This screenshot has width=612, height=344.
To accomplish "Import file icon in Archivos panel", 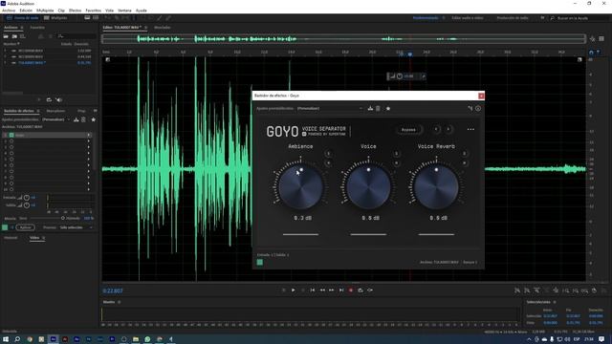I will (x=14, y=36).
